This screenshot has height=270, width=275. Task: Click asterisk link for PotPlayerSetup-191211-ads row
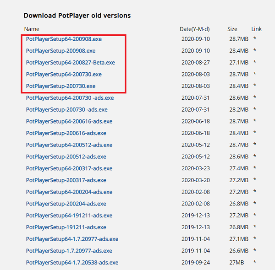pyautogui.click(x=255, y=227)
